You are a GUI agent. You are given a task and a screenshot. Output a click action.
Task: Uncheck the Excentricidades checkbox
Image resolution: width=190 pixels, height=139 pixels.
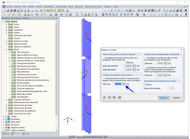12,83
